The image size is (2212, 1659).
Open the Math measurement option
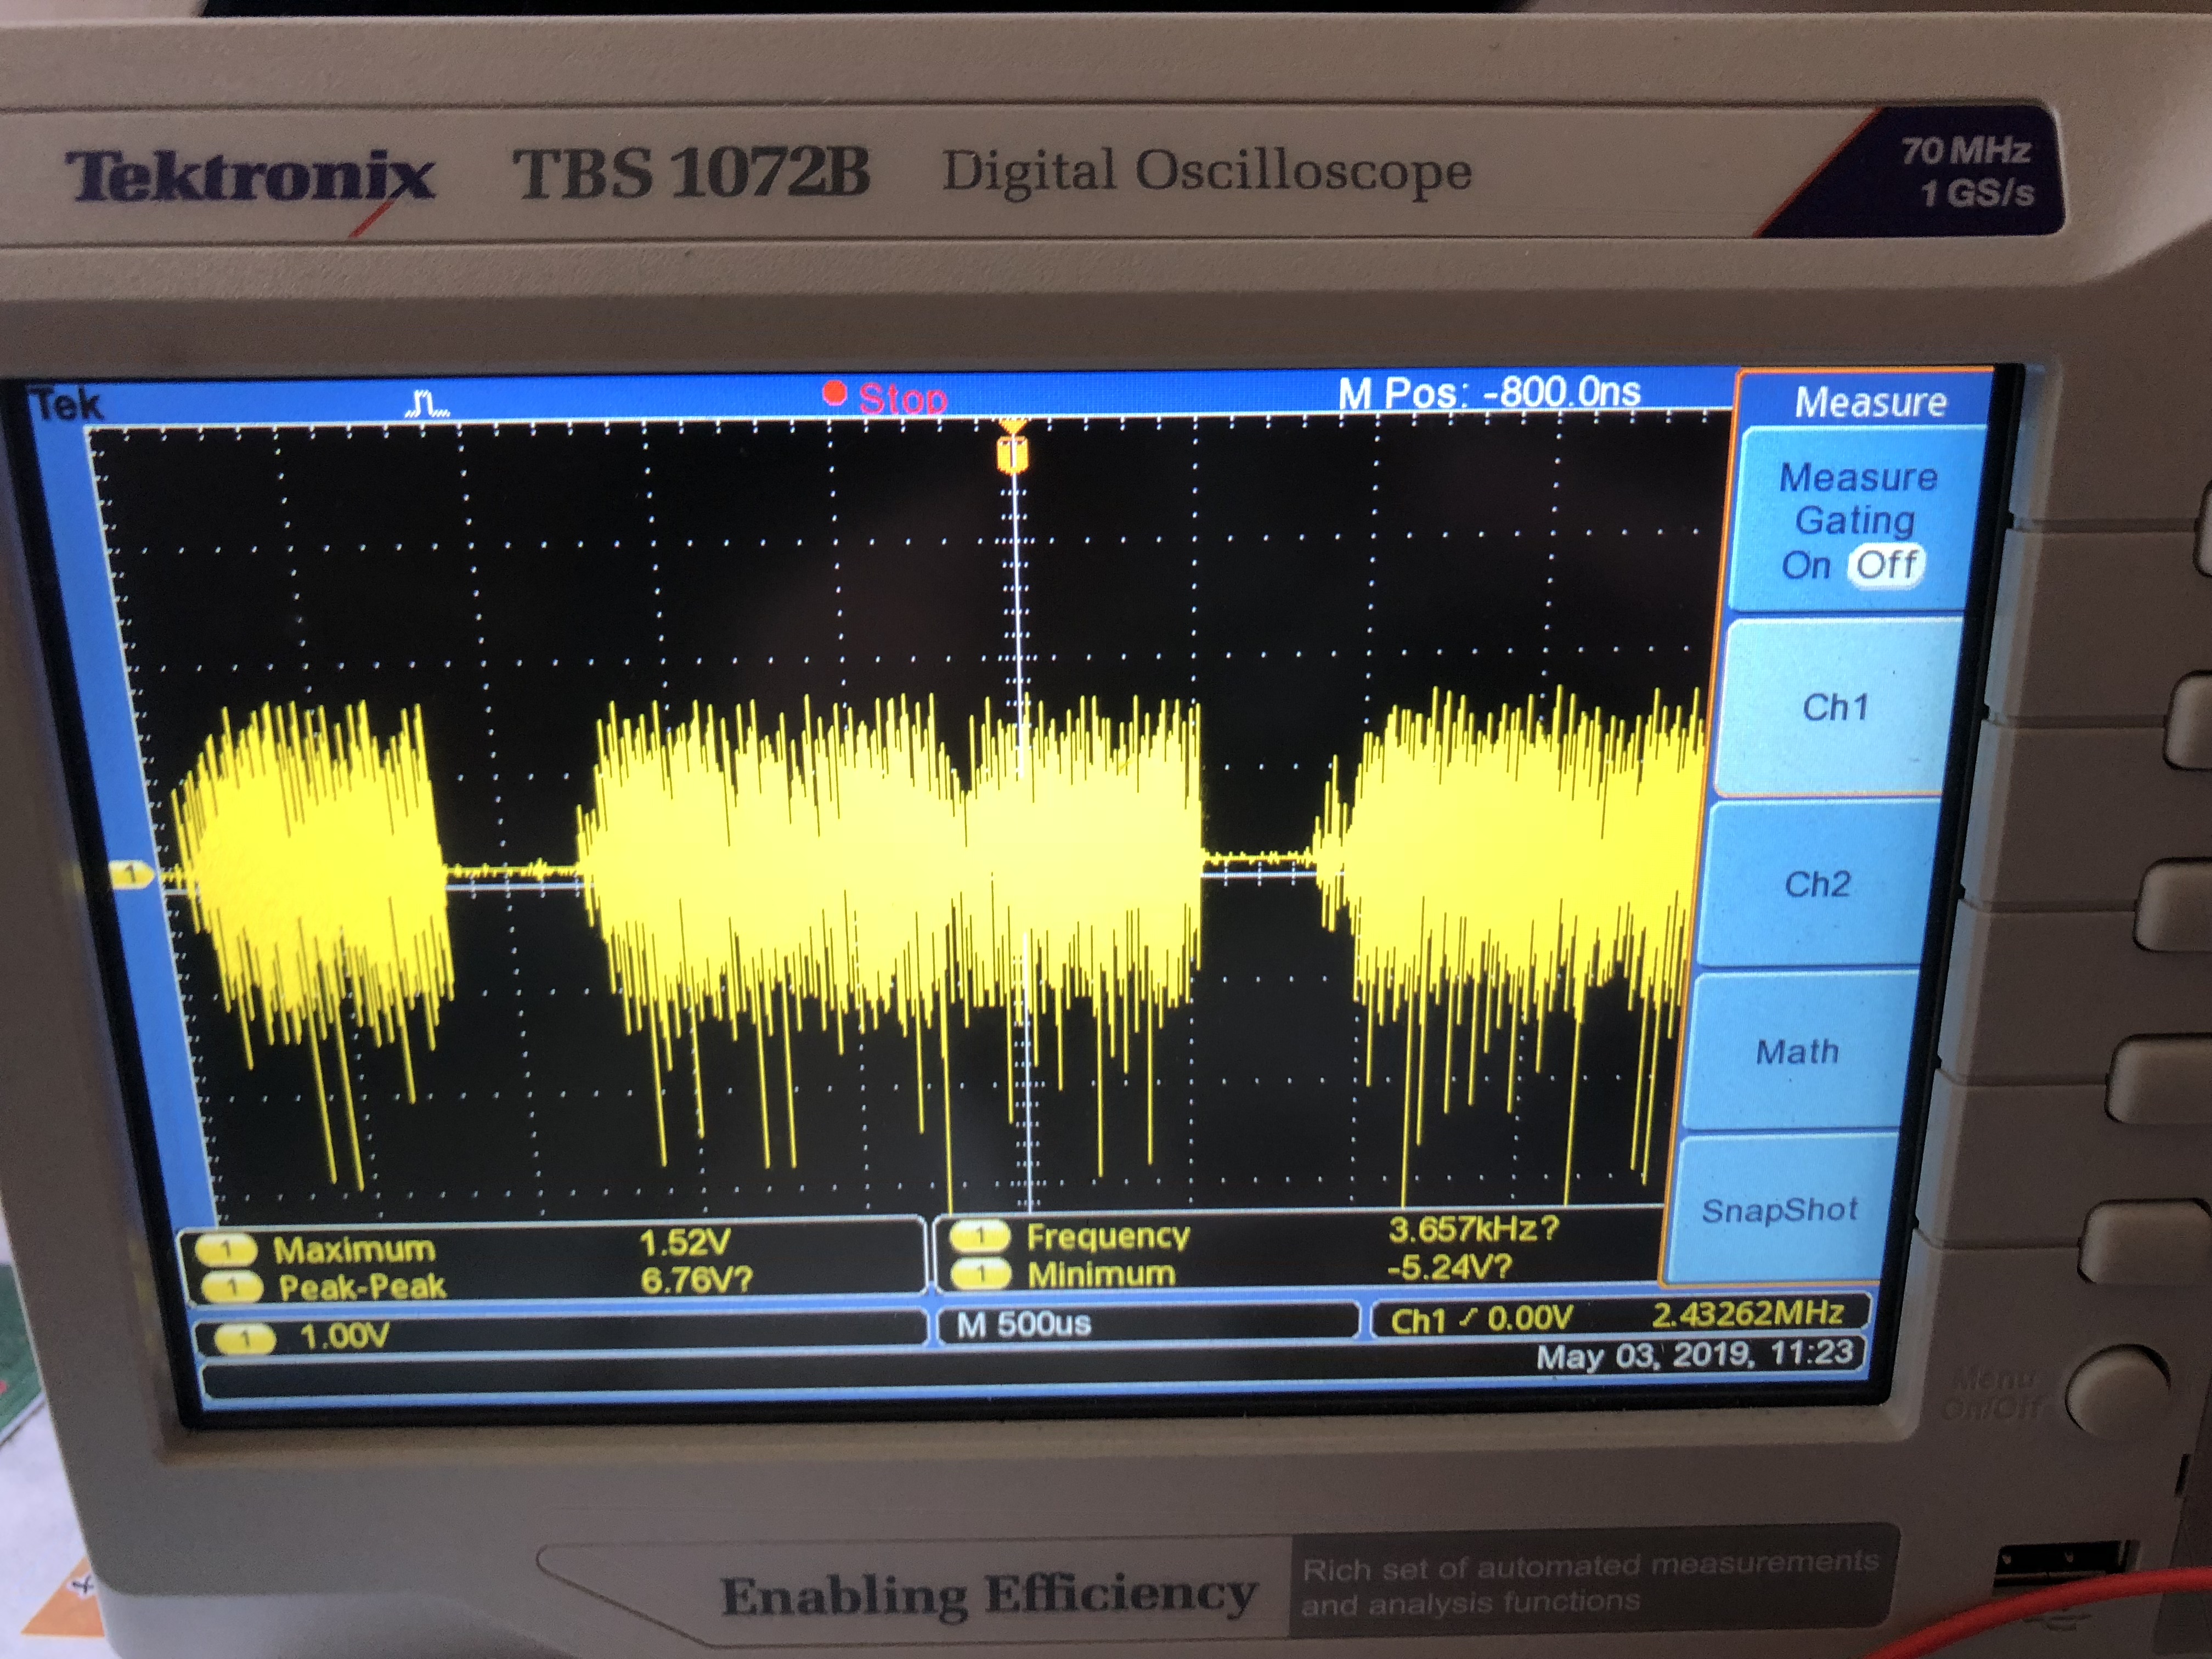(x=1797, y=1051)
